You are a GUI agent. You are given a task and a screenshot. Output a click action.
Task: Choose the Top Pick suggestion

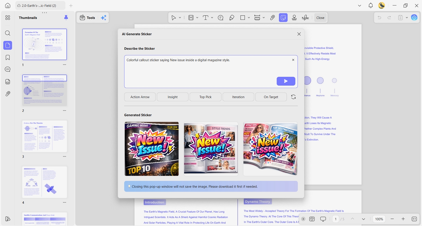205,97
